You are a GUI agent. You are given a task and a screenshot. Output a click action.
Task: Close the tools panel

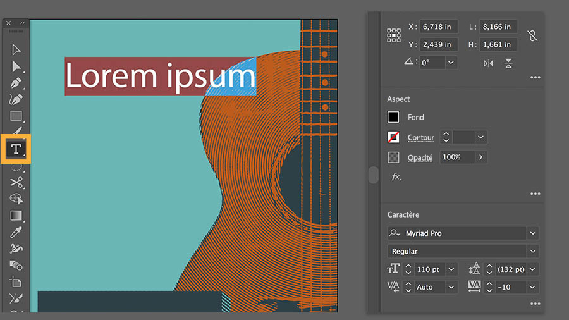click(x=8, y=23)
